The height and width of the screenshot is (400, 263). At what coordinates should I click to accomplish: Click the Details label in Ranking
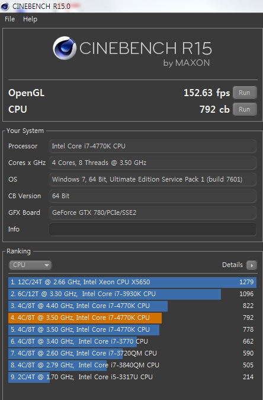232,265
